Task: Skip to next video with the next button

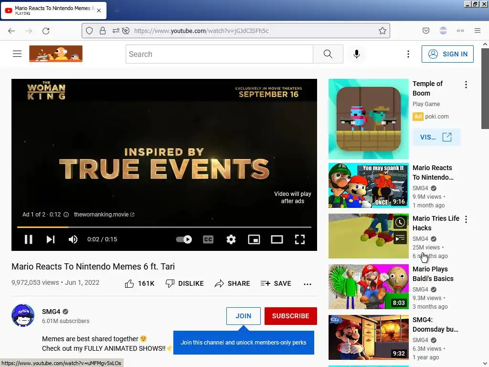Action: [51, 239]
